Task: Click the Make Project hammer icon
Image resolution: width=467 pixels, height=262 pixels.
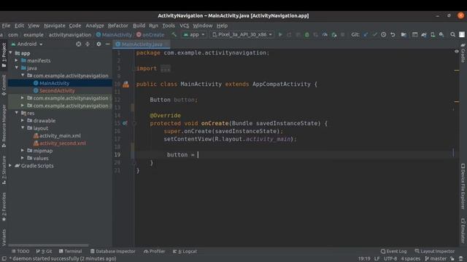Action: click(x=174, y=35)
